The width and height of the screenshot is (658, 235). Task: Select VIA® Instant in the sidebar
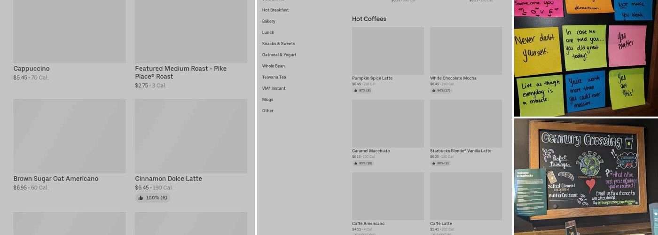pos(274,88)
